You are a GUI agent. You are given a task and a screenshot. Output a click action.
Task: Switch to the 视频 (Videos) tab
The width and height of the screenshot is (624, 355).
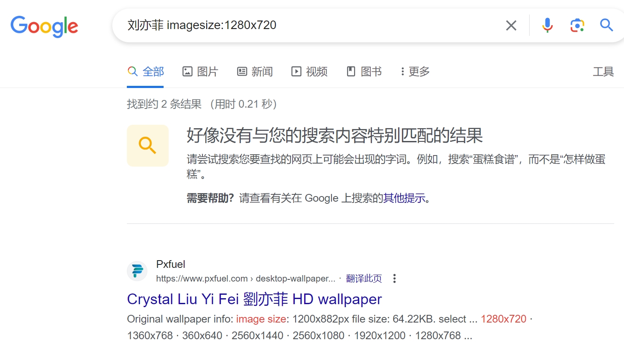coord(310,72)
